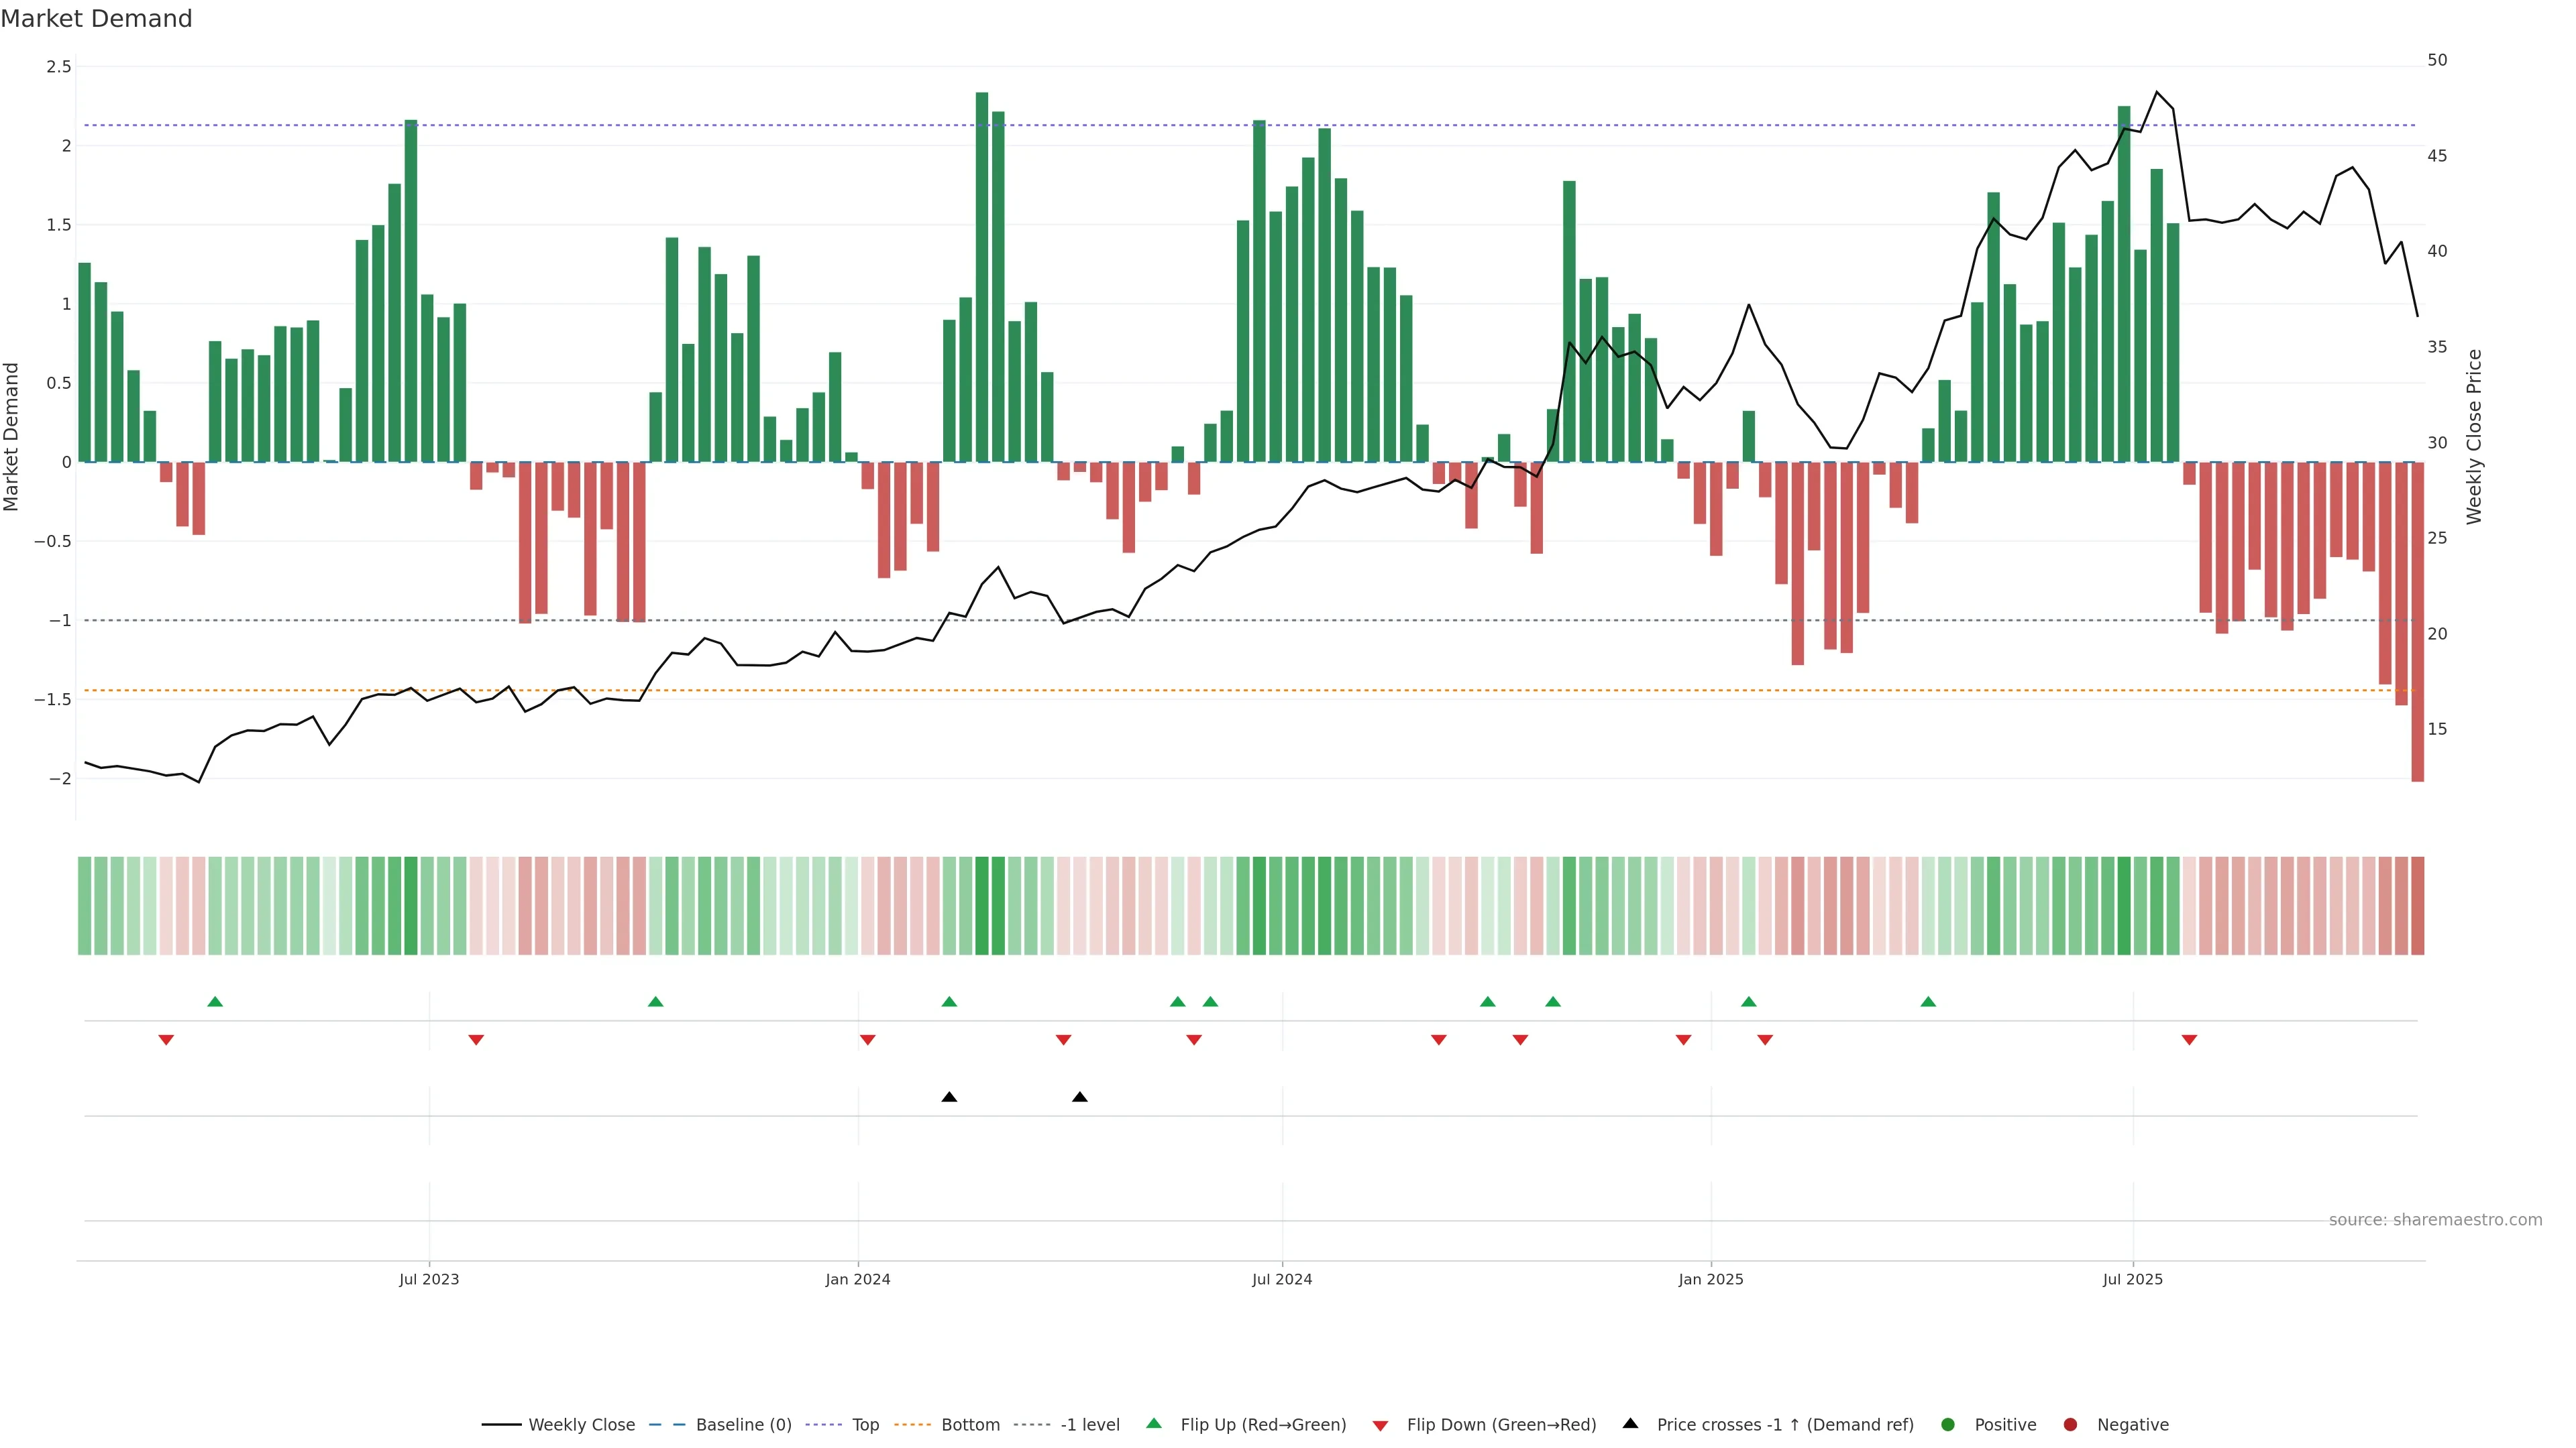Click the second black price-cross triangle marker

click(1080, 1097)
